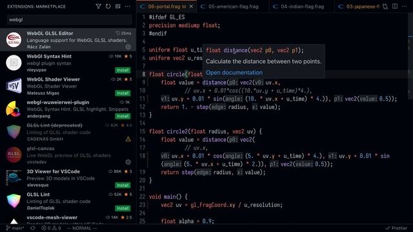Split the editor to the right
The image size is (413, 232).
(x=395, y=6)
